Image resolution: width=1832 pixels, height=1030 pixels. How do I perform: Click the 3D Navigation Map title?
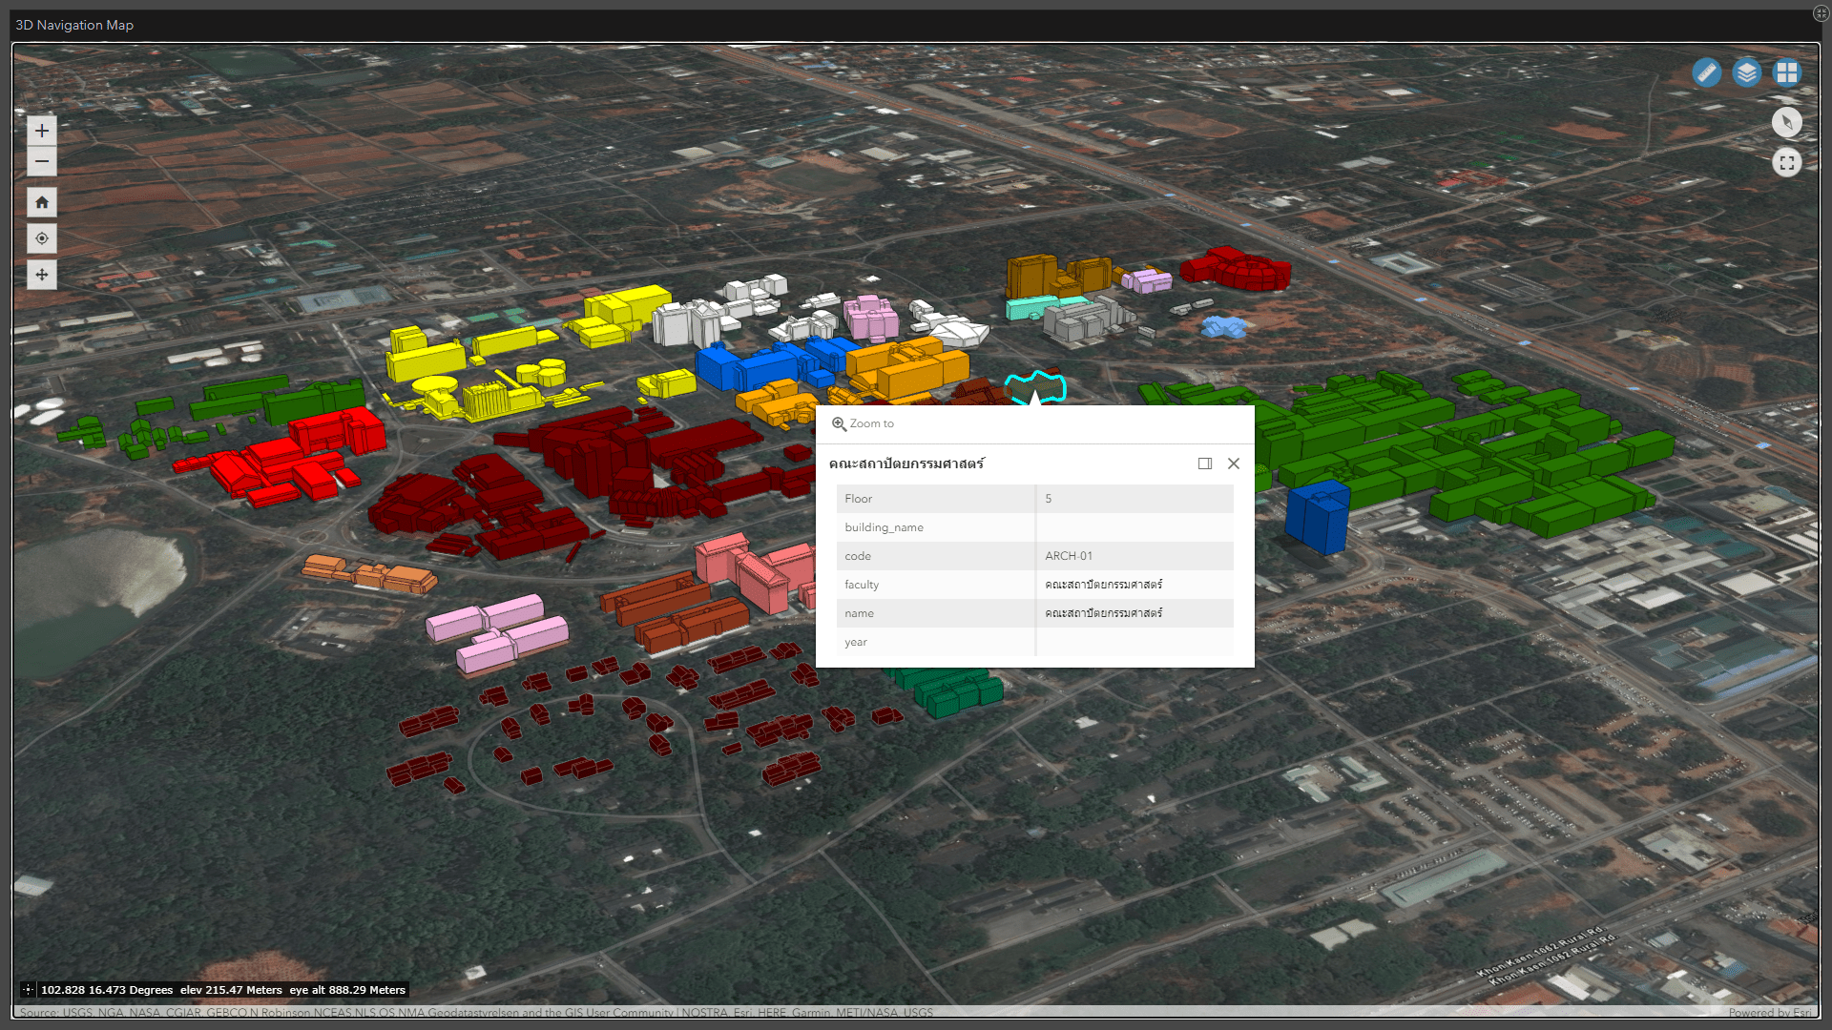coord(74,25)
